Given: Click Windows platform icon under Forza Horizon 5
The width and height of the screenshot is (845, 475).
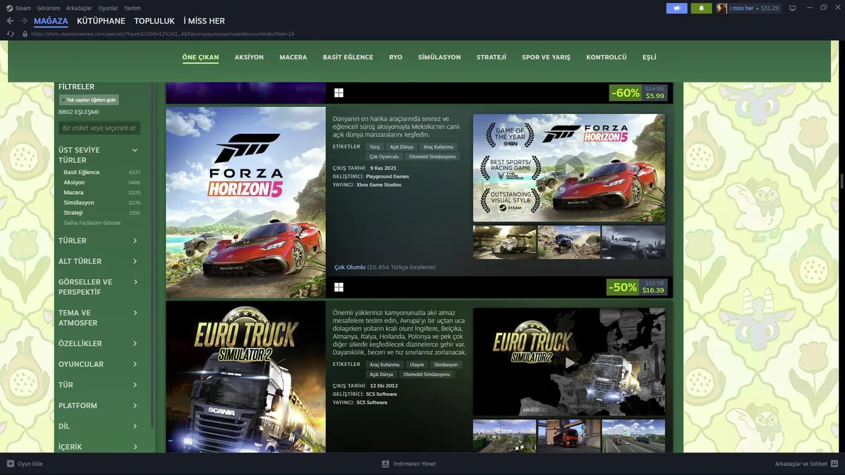Looking at the screenshot, I should pyautogui.click(x=339, y=287).
